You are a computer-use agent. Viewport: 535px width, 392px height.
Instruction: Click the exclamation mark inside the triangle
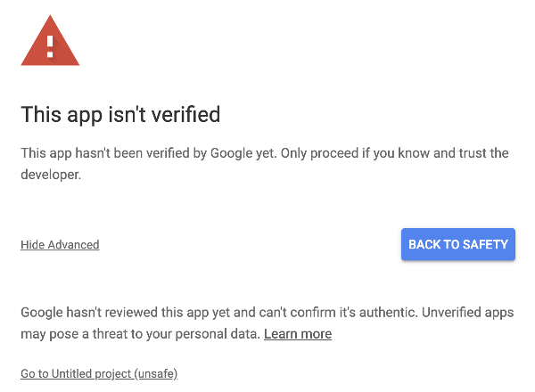click(50, 44)
